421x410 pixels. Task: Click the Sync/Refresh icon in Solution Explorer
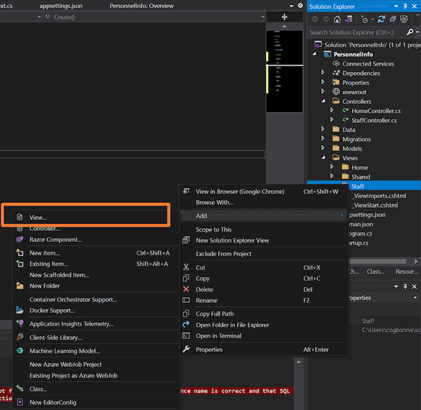tap(383, 19)
